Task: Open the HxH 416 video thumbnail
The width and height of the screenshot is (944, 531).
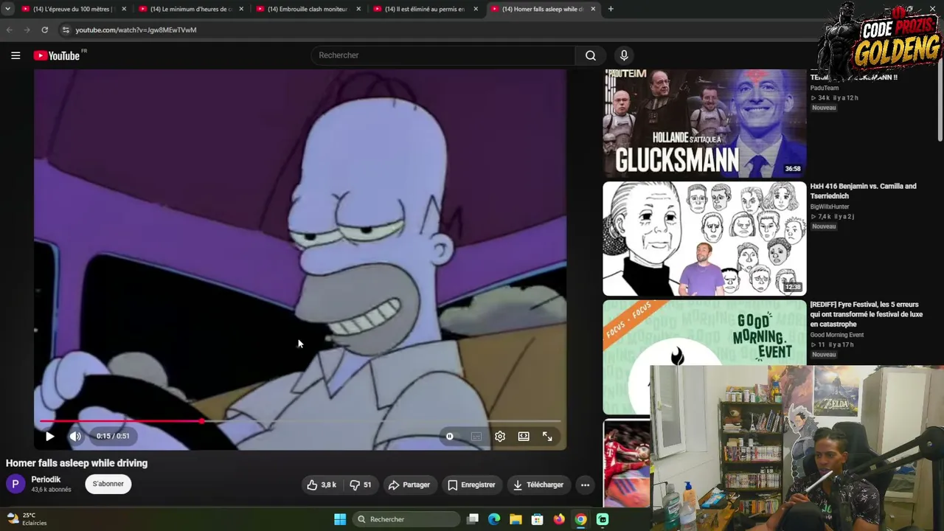Action: pyautogui.click(x=704, y=238)
